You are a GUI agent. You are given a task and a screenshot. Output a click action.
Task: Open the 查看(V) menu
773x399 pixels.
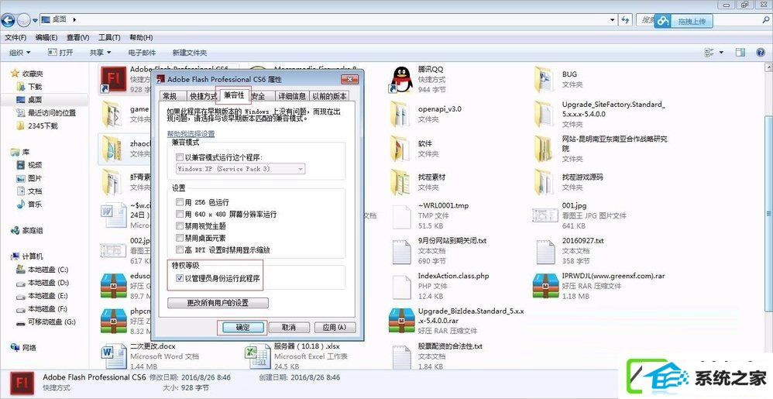pyautogui.click(x=78, y=37)
